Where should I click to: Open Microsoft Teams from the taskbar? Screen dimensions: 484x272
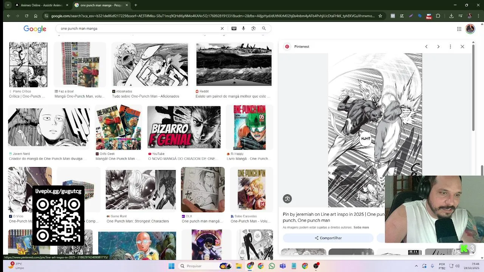tap(283, 266)
